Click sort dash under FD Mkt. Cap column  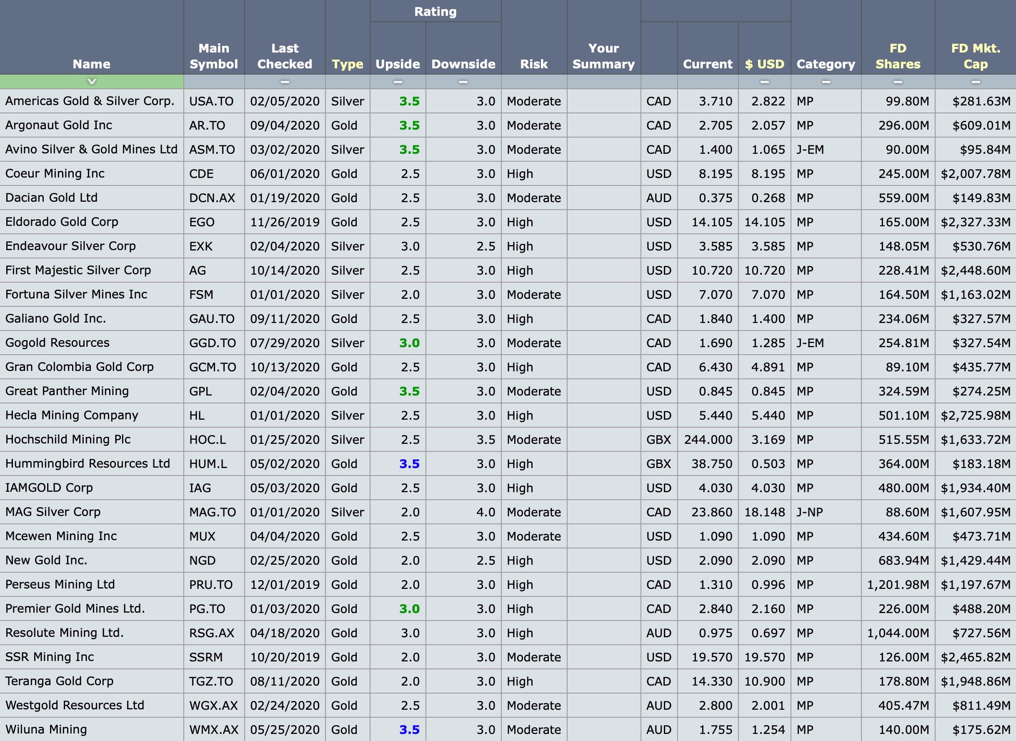[975, 82]
